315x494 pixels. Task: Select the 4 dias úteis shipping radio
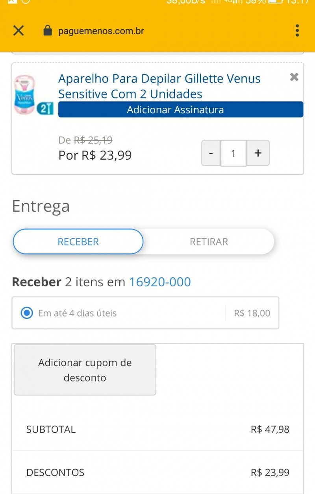pyautogui.click(x=27, y=313)
